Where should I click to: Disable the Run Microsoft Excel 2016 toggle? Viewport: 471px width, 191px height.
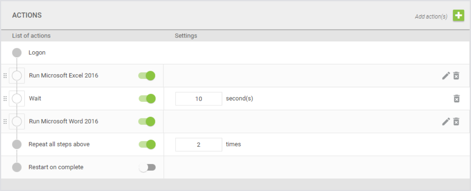coord(147,76)
